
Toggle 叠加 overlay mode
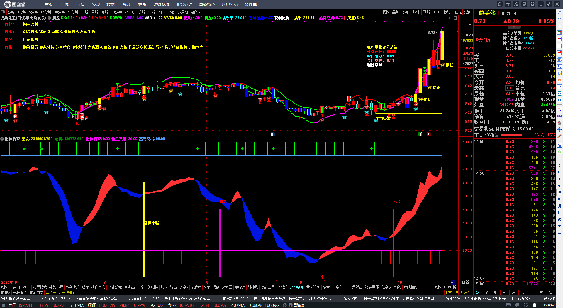tap(396, 12)
